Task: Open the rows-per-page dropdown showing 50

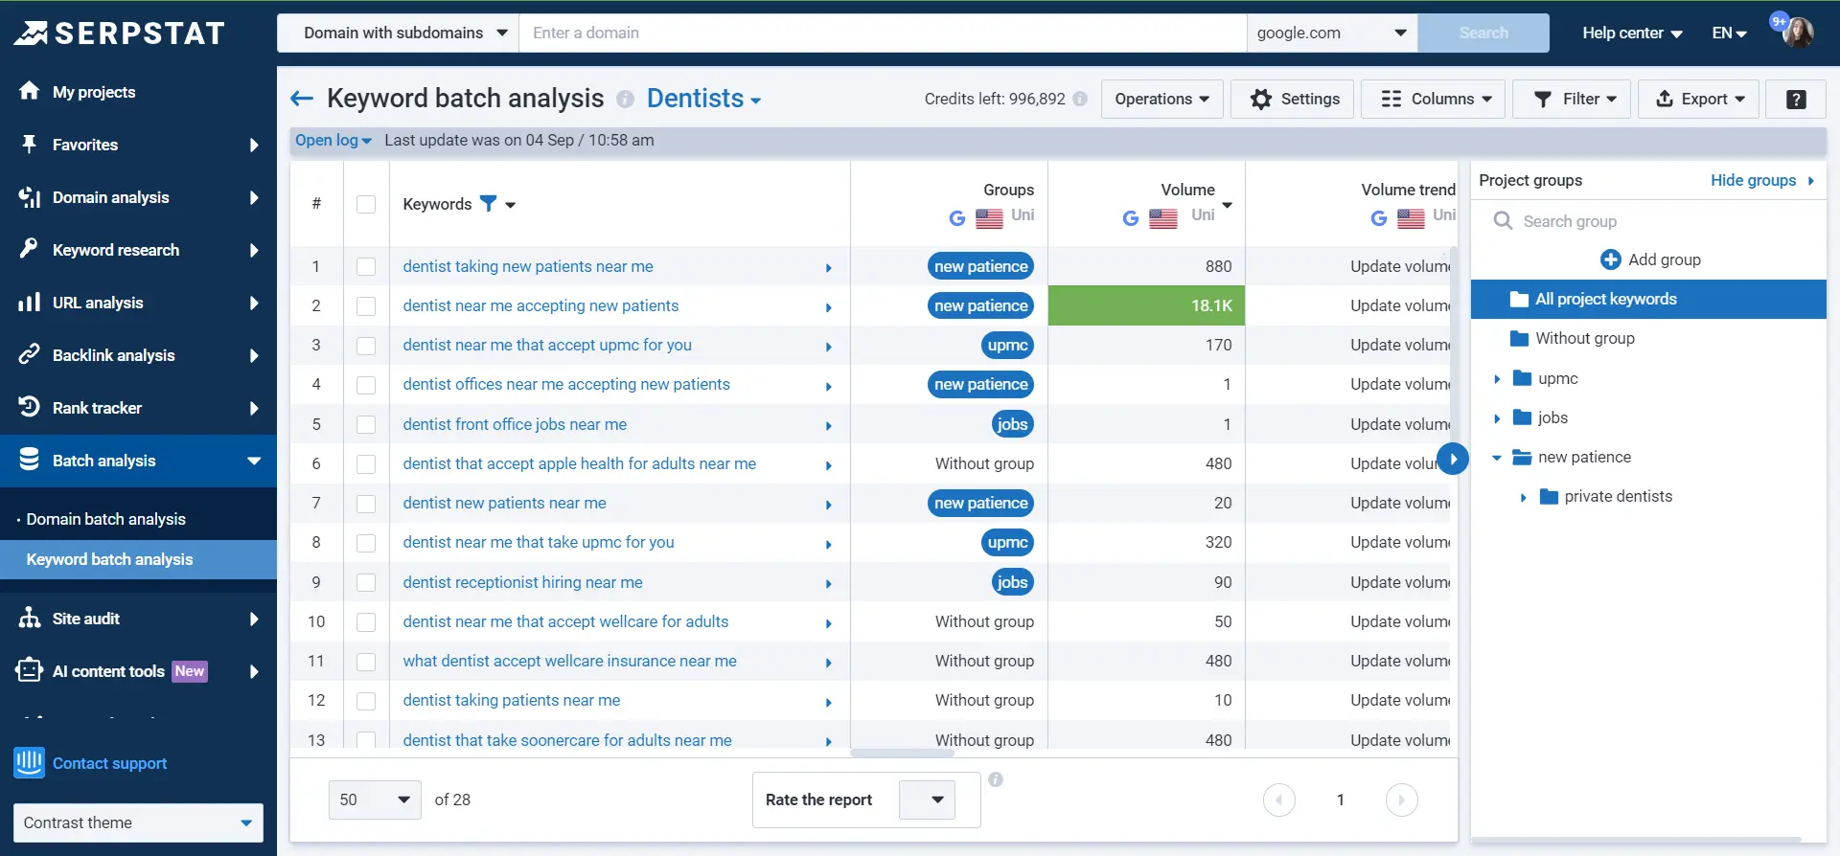Action: point(375,800)
